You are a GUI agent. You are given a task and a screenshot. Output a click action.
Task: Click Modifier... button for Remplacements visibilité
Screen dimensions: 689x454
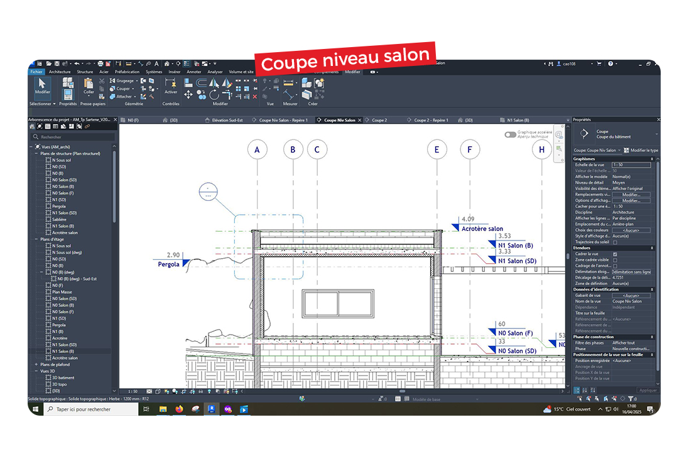tap(631, 195)
